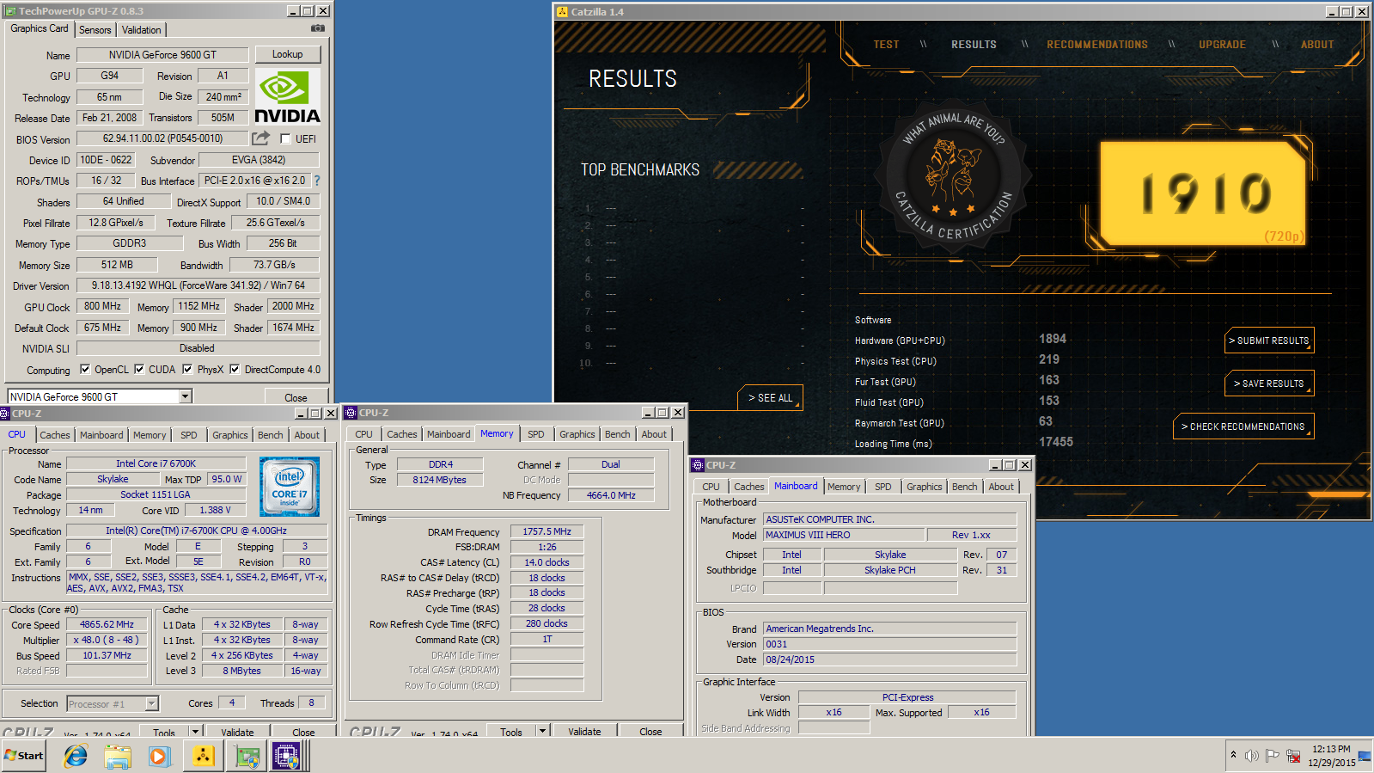1374x773 pixels.
Task: Click DRAM Frequency value 1757.5 MHz
Action: click(x=547, y=531)
